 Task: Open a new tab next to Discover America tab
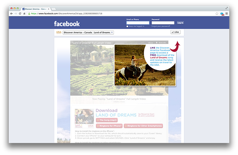pos(53,8)
